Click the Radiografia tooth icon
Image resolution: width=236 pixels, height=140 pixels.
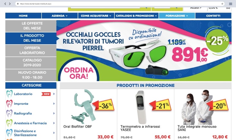[x=9, y=113]
